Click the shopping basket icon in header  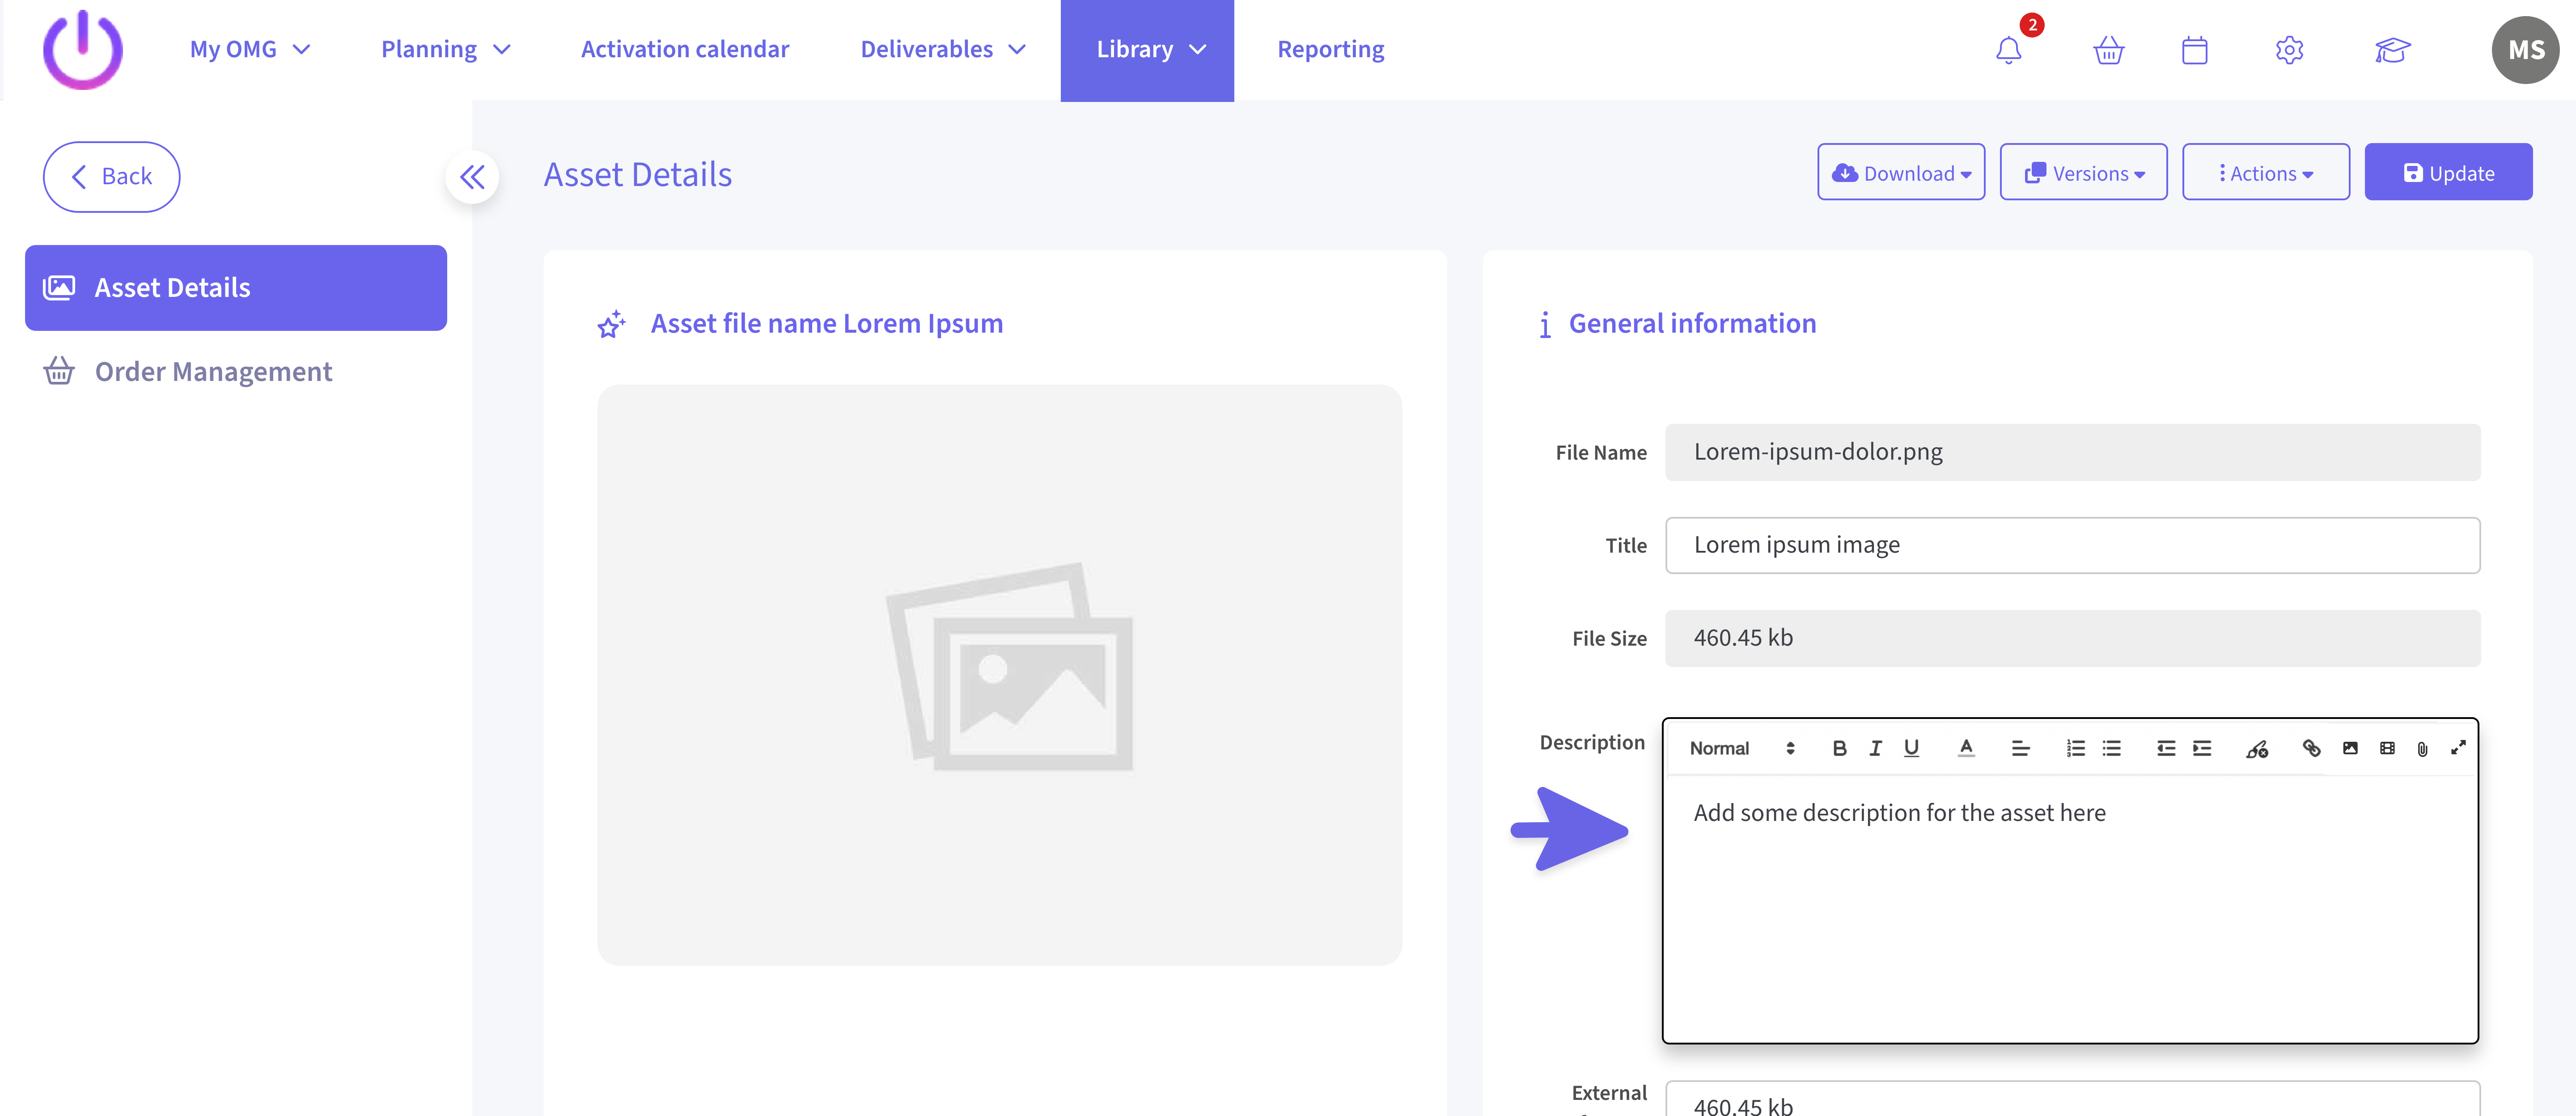tap(2108, 50)
